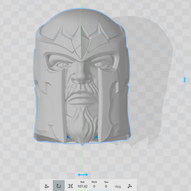This screenshot has width=191, height=191.
Task: Click the vertical rotation handle arrow
Action: point(184,80)
